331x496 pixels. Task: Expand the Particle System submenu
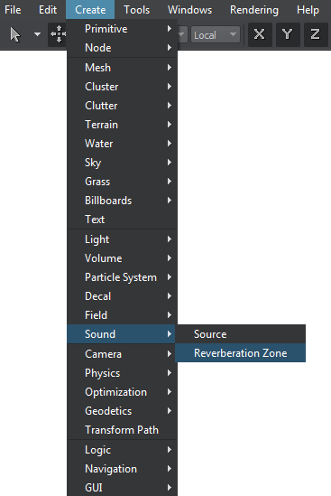pyautogui.click(x=122, y=277)
